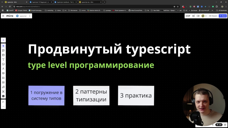
Task: Open New folder bookmarks folder
Action: [x=155, y=10]
